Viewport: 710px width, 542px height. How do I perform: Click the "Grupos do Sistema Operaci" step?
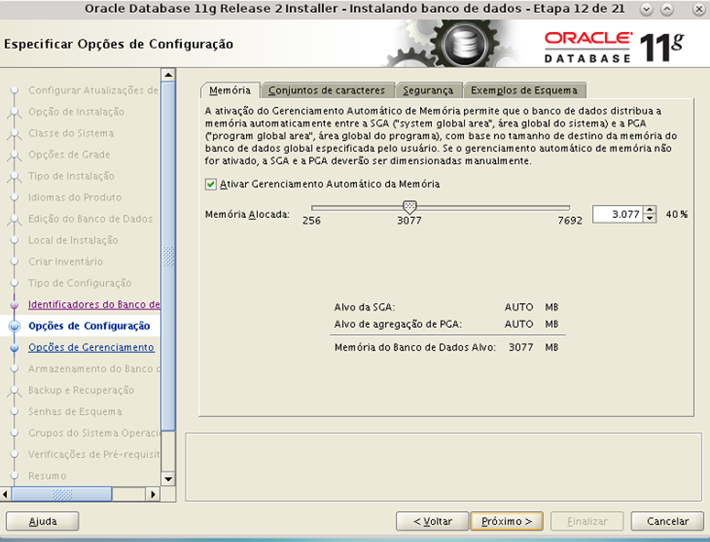click(x=95, y=433)
